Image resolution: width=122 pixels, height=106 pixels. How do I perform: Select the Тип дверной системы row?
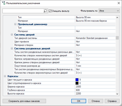tap(65, 38)
